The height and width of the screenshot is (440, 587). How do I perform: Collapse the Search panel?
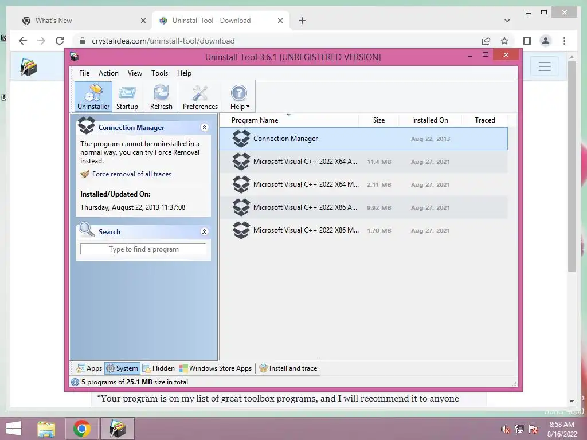click(205, 231)
